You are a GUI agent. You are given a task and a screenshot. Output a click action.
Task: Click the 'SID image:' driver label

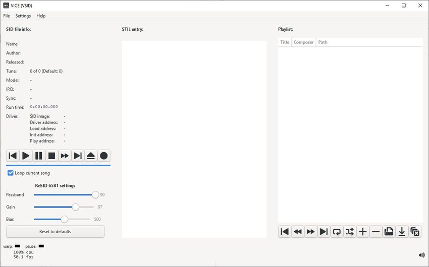tap(40, 116)
